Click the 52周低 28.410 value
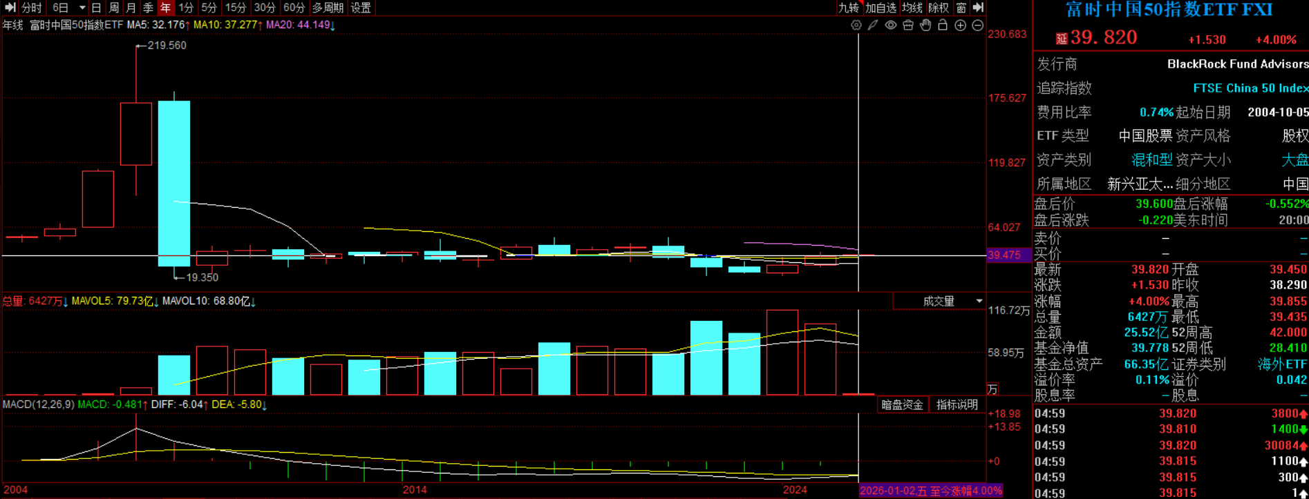Screen dimensions: 1309x499 [x=1288, y=348]
